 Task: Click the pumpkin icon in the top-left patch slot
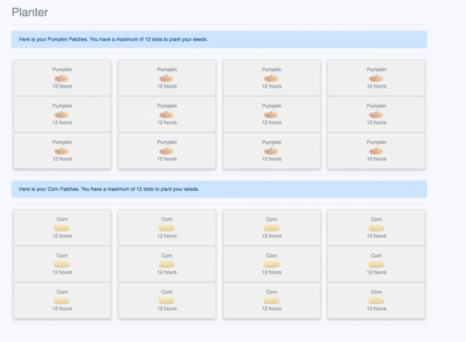point(62,78)
